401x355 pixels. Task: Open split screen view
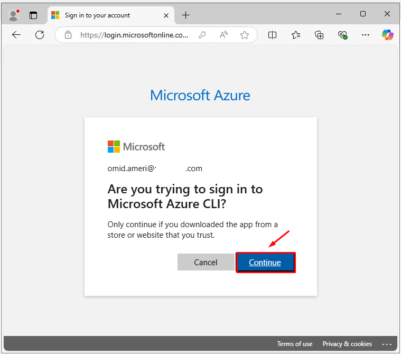pos(273,35)
